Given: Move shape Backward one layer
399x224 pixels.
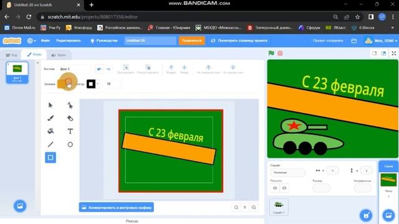Looking at the screenshot, I should coord(185,69).
